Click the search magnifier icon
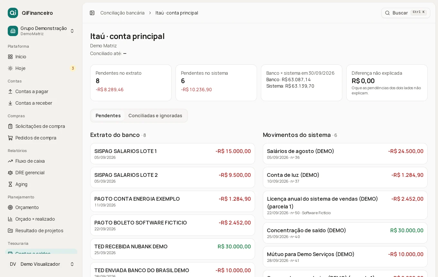This screenshot has width=438, height=277. pos(387,13)
